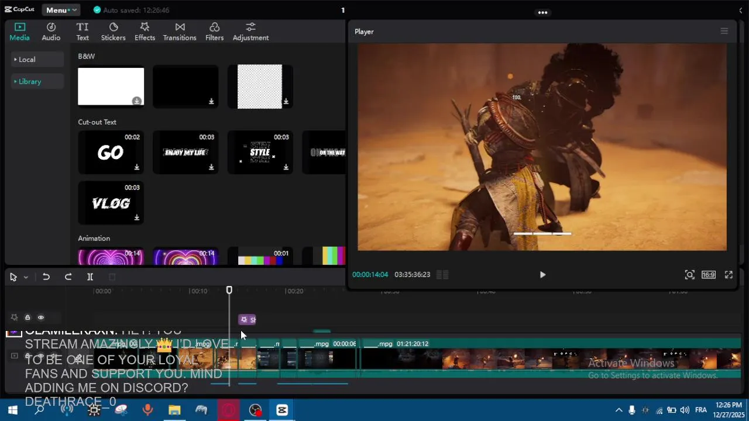Switch the FRA input language

tap(701, 410)
